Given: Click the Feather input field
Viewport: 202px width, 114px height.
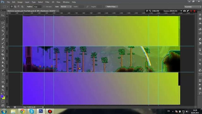Looking at the screenshot, I should 38,7.
